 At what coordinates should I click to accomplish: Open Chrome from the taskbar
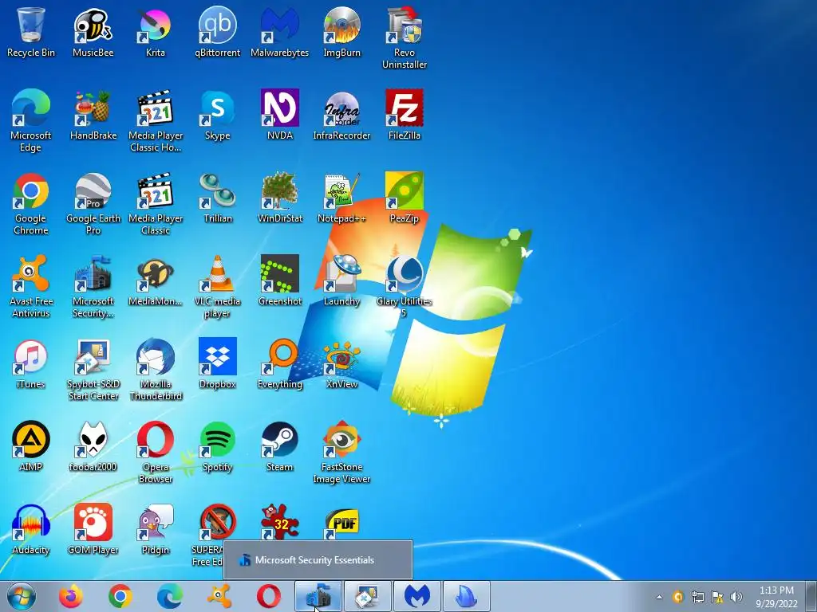coord(120,596)
